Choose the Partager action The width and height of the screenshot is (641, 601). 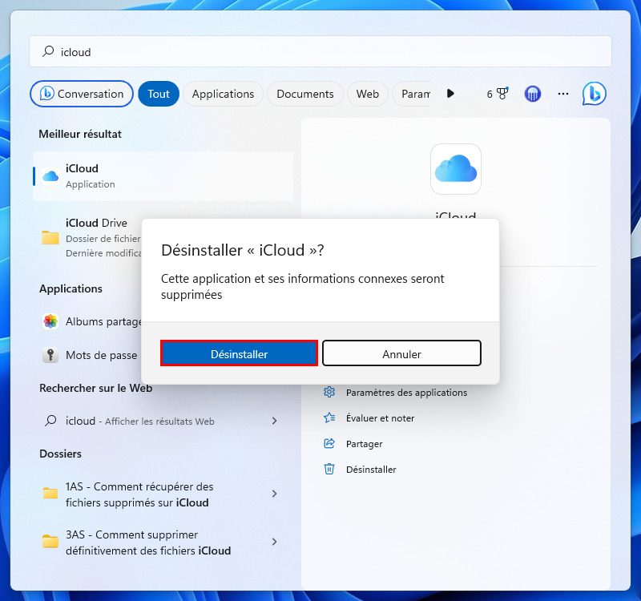pos(365,444)
